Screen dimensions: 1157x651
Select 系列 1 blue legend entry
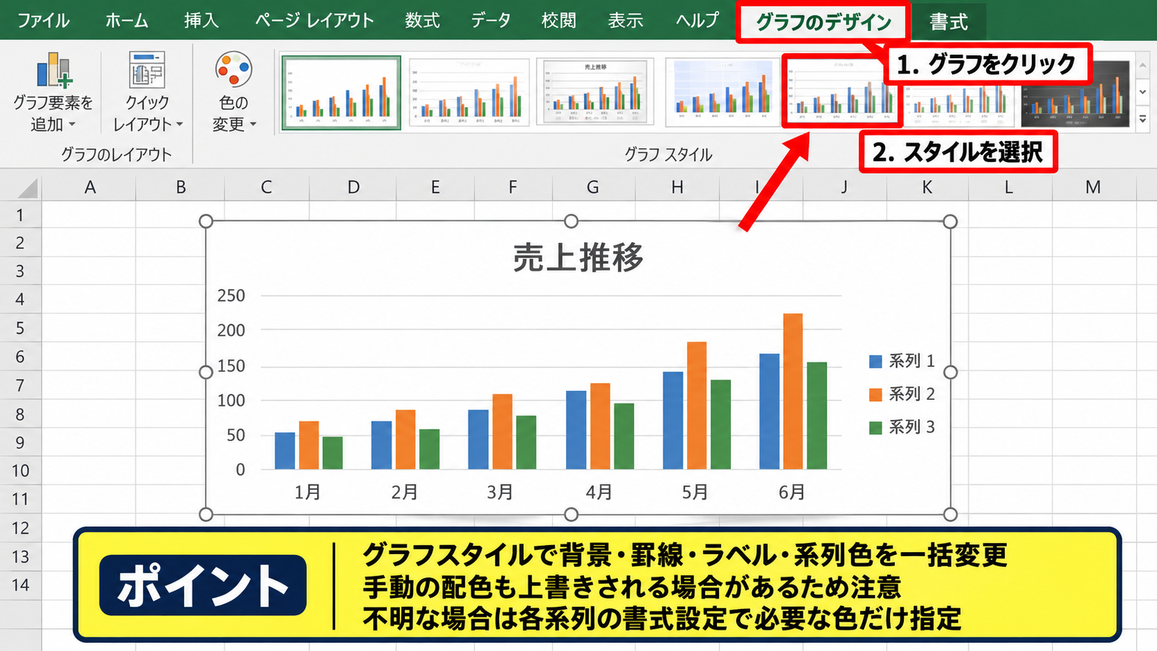click(x=902, y=361)
